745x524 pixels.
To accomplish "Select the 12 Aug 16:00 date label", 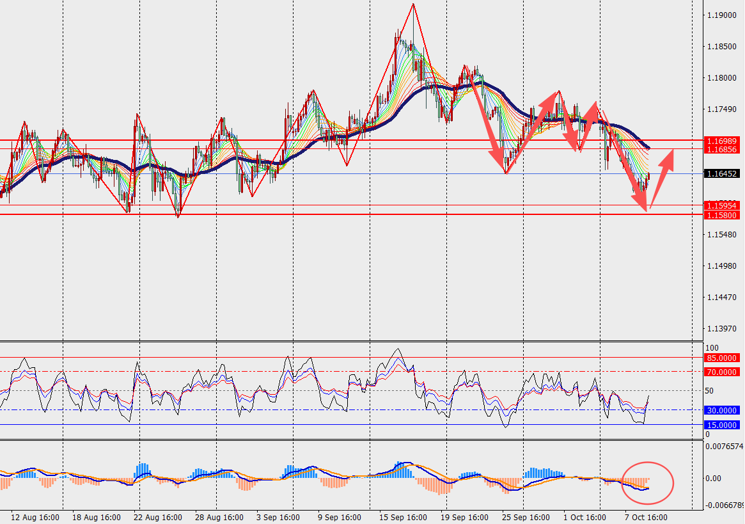I will click(36, 517).
